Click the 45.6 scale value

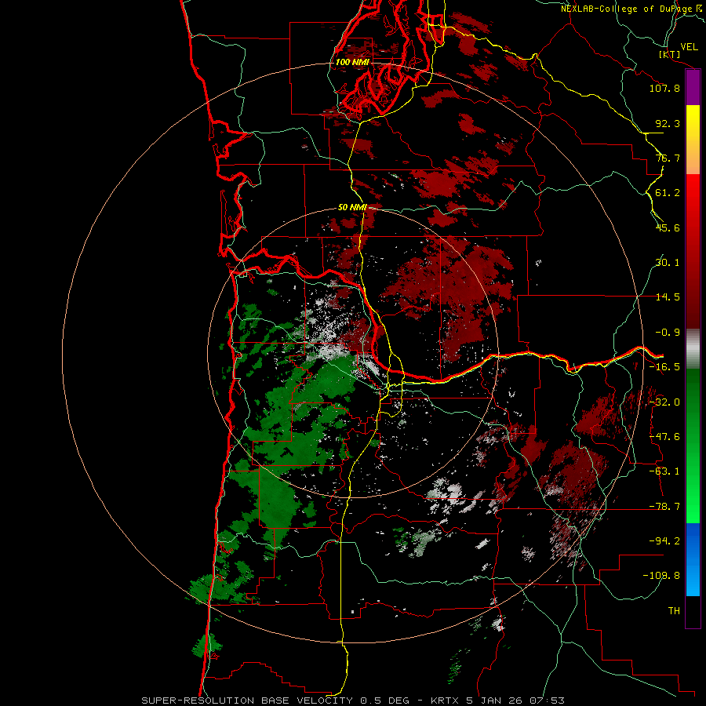[668, 227]
